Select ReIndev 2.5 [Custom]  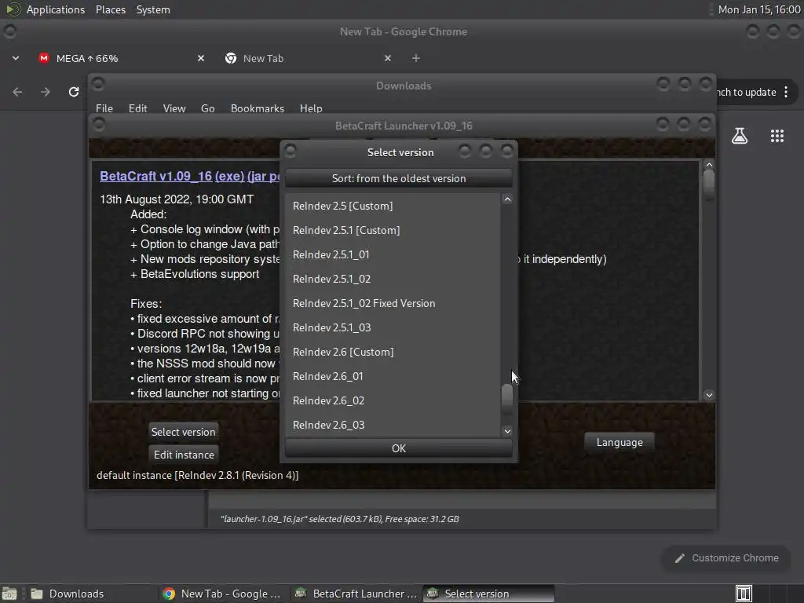pos(393,206)
